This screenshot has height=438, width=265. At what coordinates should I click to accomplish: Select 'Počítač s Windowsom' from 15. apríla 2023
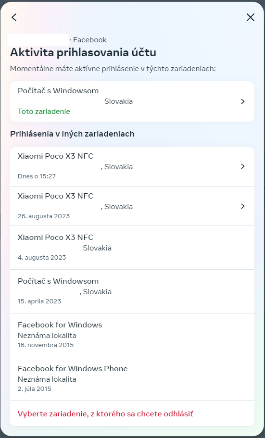(132, 291)
